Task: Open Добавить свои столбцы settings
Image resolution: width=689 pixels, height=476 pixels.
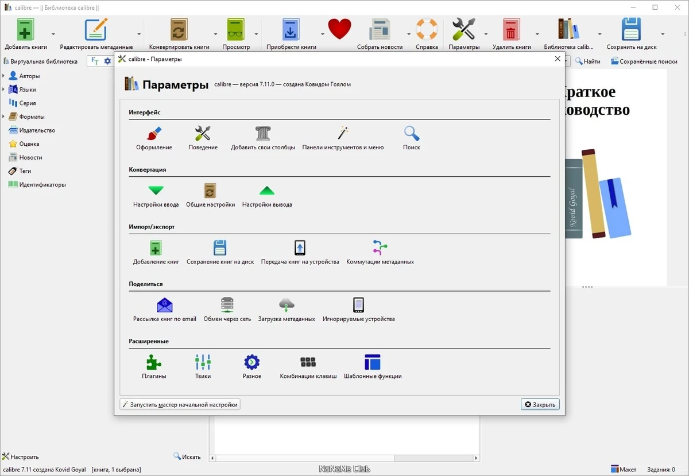Action: pos(264,138)
